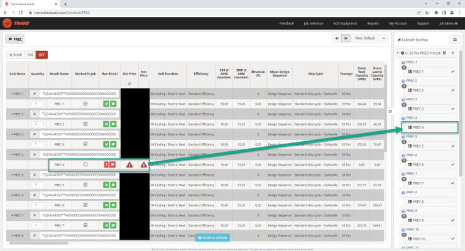
Task: Open the Job Menu
Action: click(x=449, y=23)
